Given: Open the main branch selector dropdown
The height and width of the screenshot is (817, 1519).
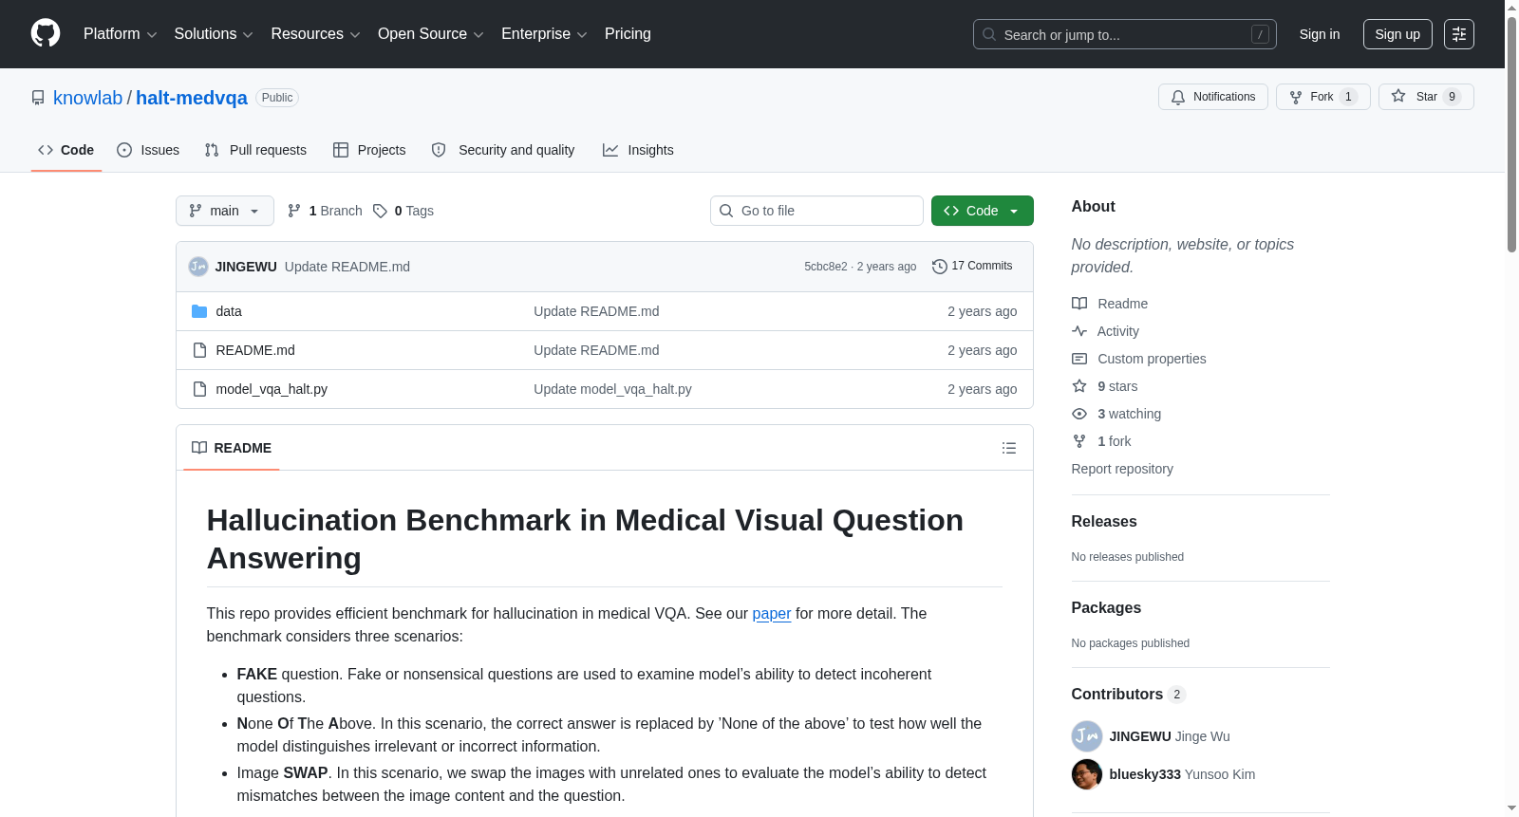Looking at the screenshot, I should click(x=225, y=211).
